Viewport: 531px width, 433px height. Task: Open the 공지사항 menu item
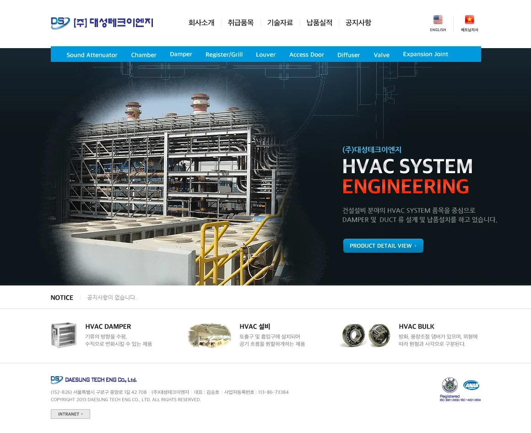click(358, 22)
